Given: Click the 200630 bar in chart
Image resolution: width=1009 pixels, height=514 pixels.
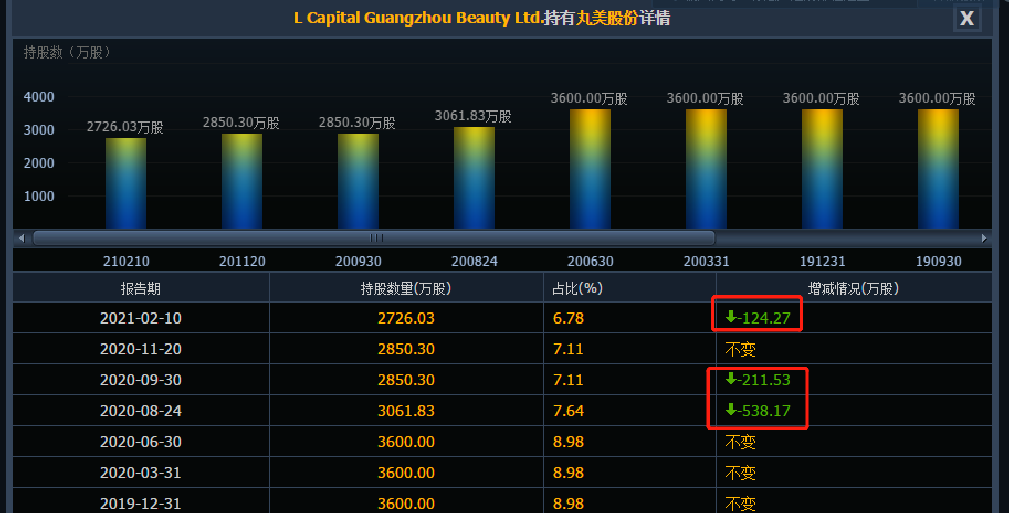Looking at the screenshot, I should 590,169.
